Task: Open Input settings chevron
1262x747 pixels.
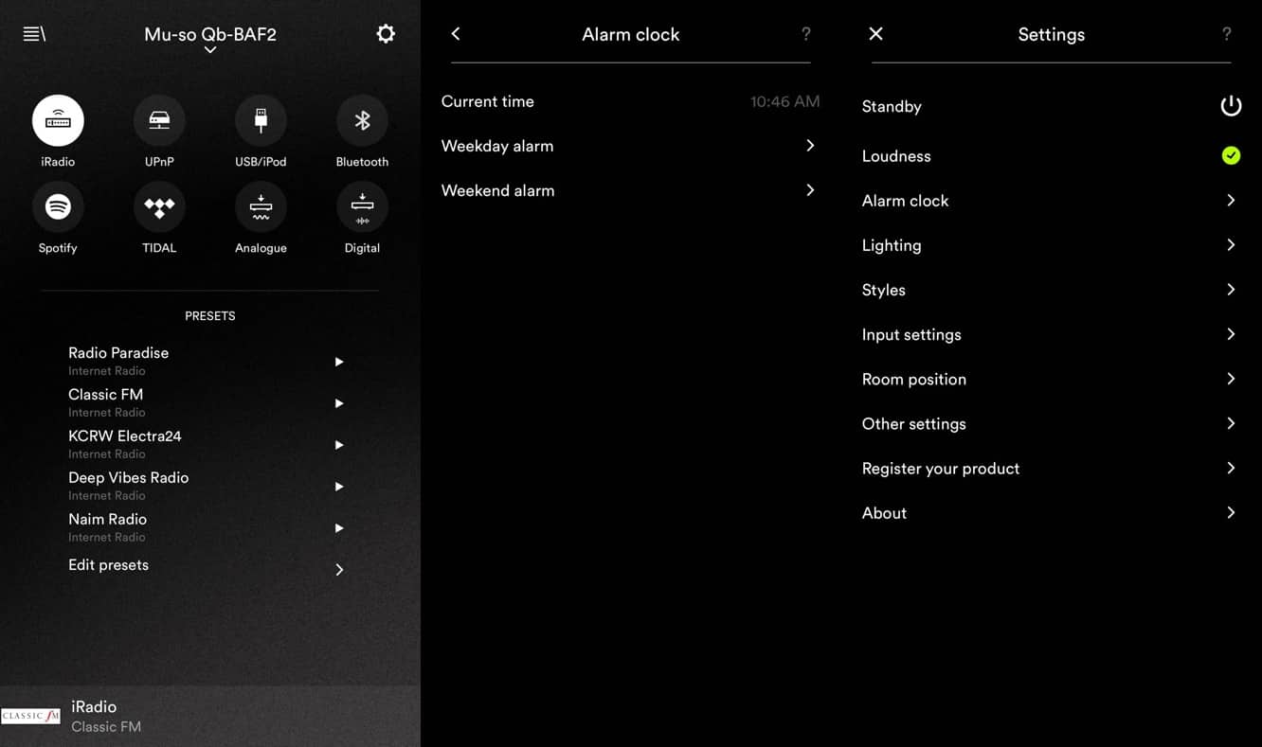Action: 1231,333
